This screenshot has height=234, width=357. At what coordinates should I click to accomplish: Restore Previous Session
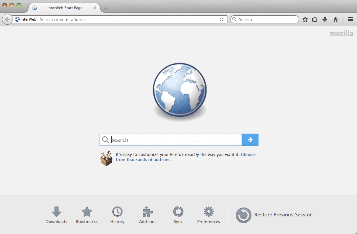[274, 215]
